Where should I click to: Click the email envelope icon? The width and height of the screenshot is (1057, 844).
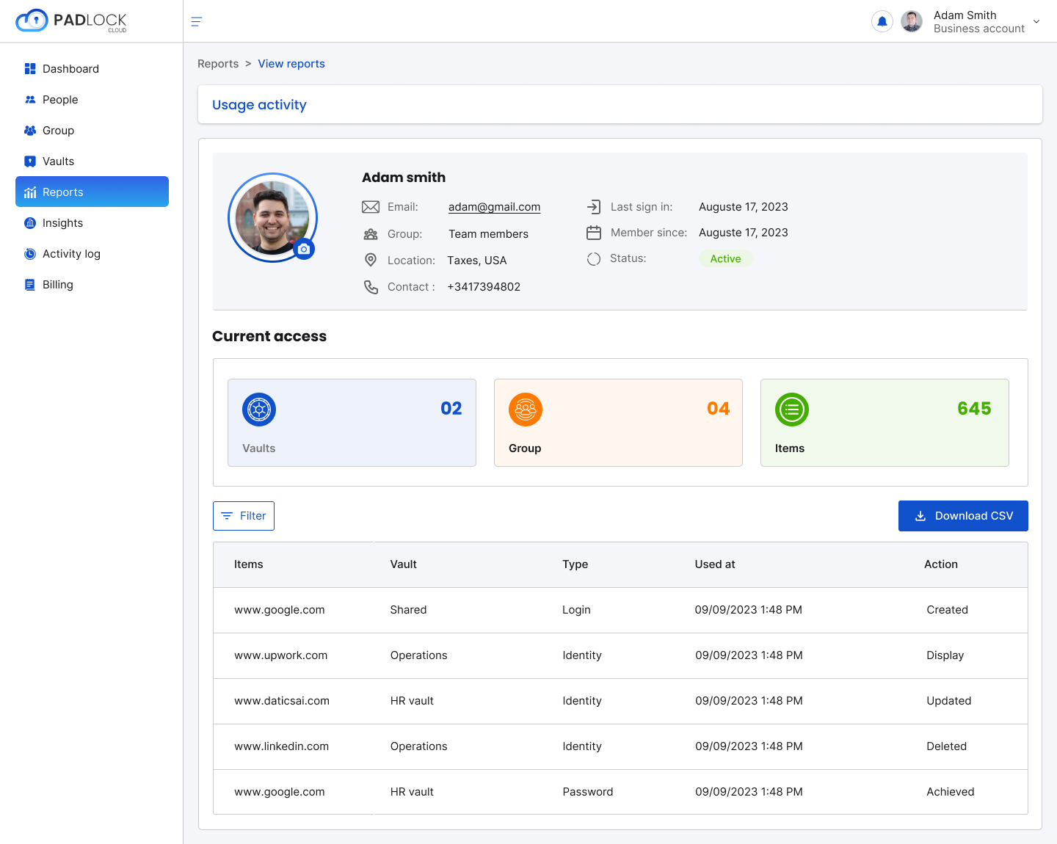point(371,207)
